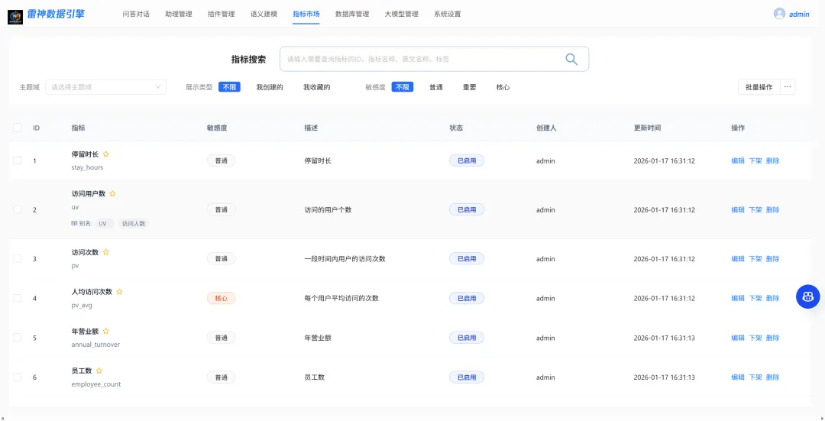This screenshot has height=421, width=825.
Task: Select the checkbox for 年营业额 row
Action: pyautogui.click(x=18, y=337)
